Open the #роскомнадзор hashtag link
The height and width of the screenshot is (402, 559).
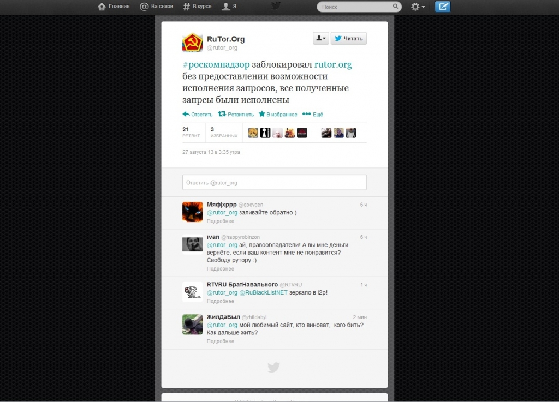[x=216, y=64]
